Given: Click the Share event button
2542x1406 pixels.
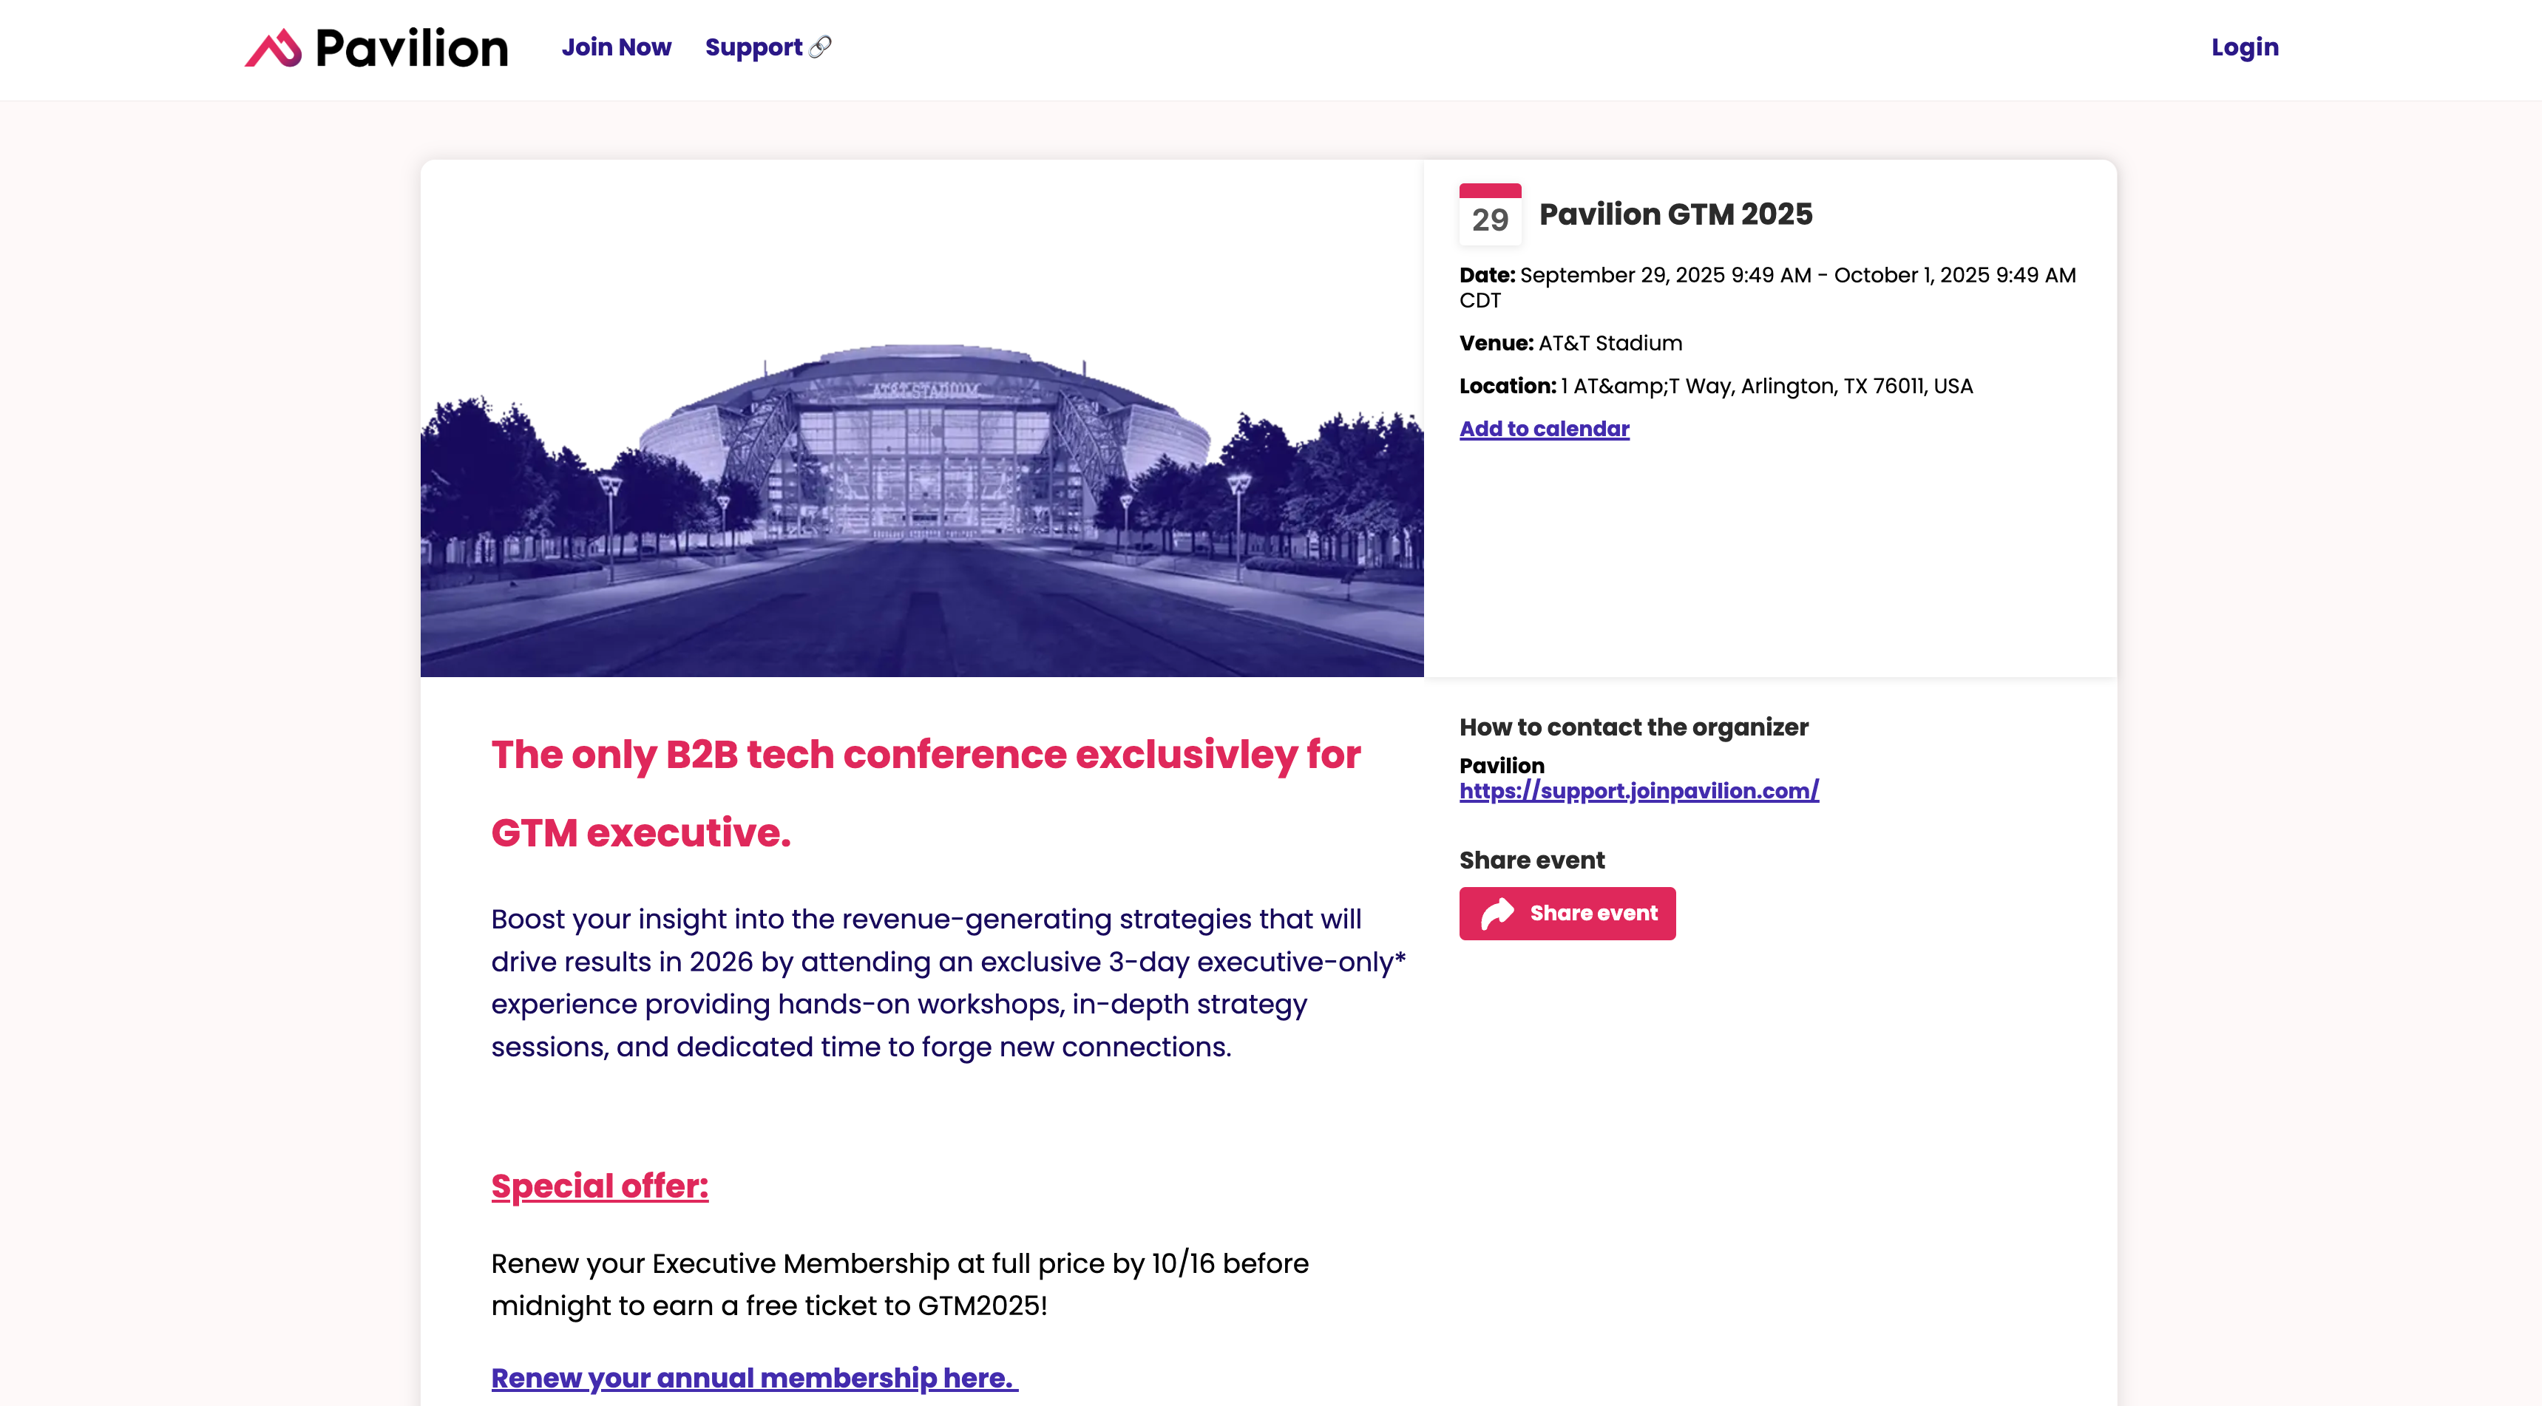Looking at the screenshot, I should 1567,914.
